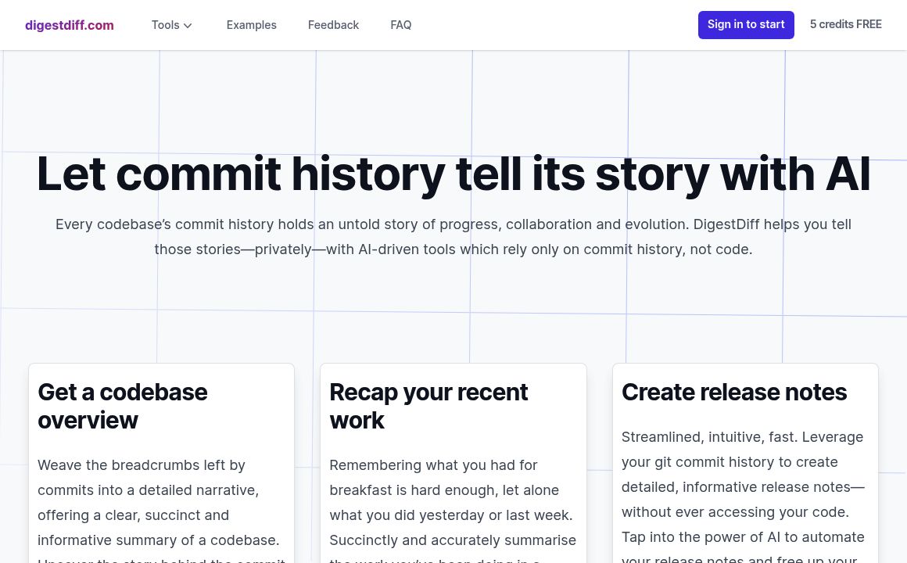The height and width of the screenshot is (563, 907).
Task: Click the digestdiff.com logo
Action: [70, 25]
